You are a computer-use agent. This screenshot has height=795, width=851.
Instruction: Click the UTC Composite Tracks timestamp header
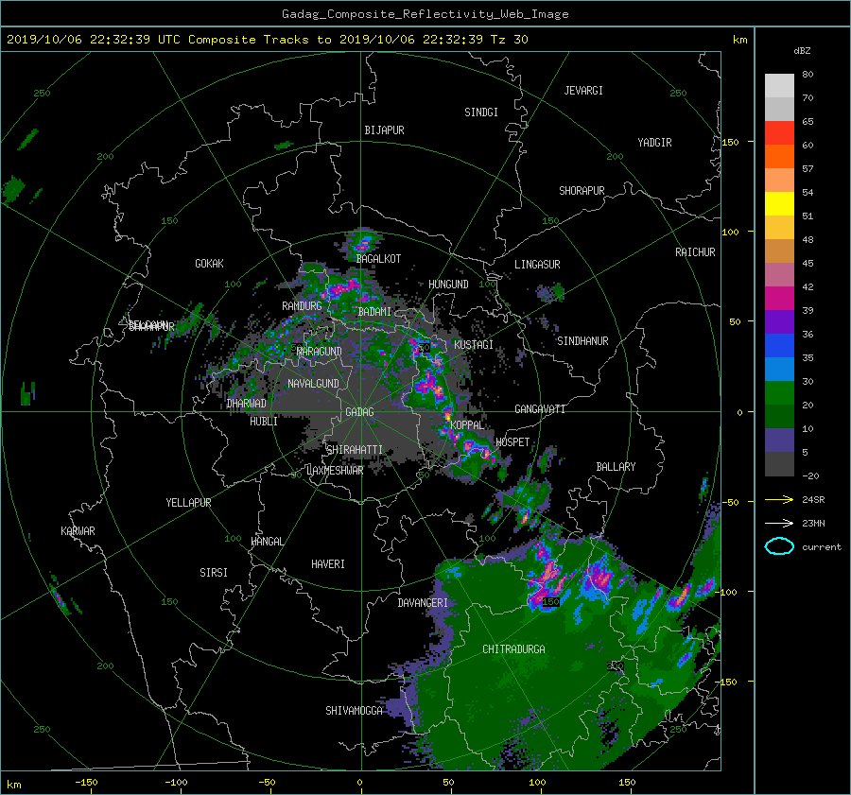coord(267,40)
